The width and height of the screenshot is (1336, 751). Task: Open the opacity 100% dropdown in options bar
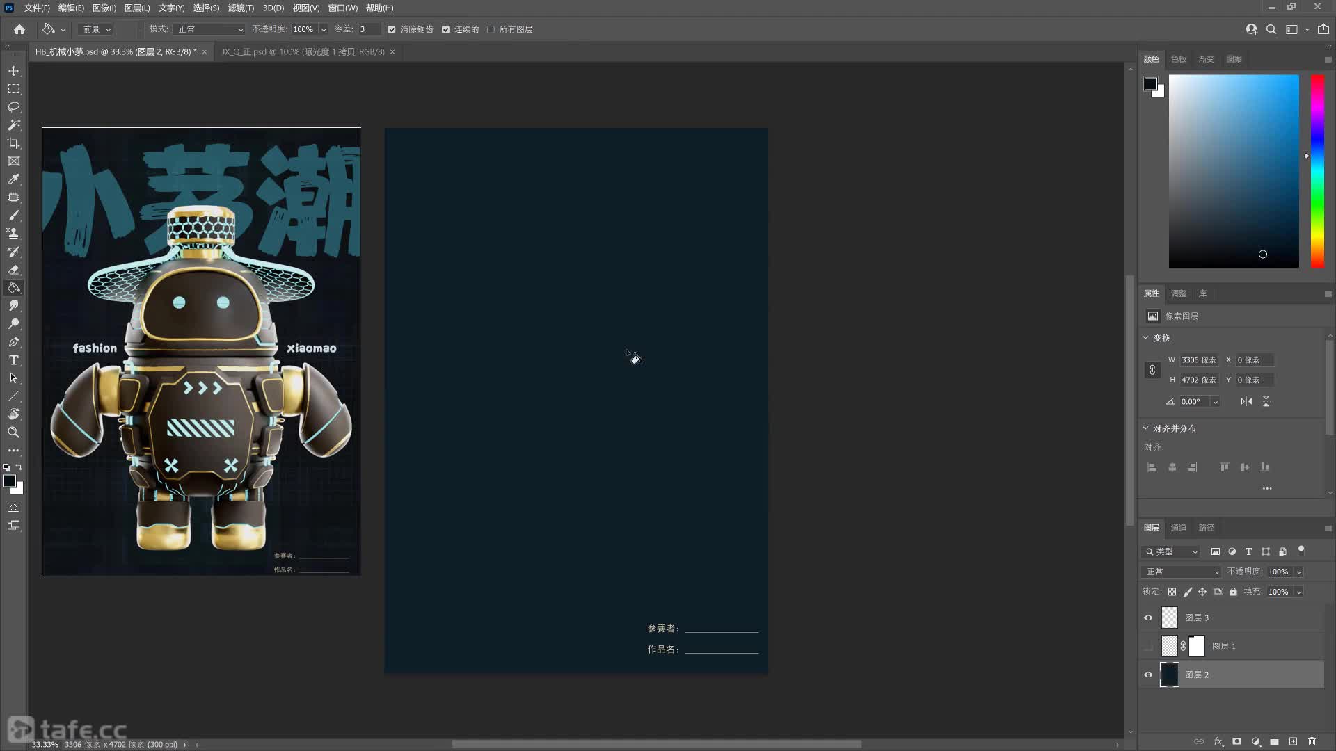click(x=324, y=29)
